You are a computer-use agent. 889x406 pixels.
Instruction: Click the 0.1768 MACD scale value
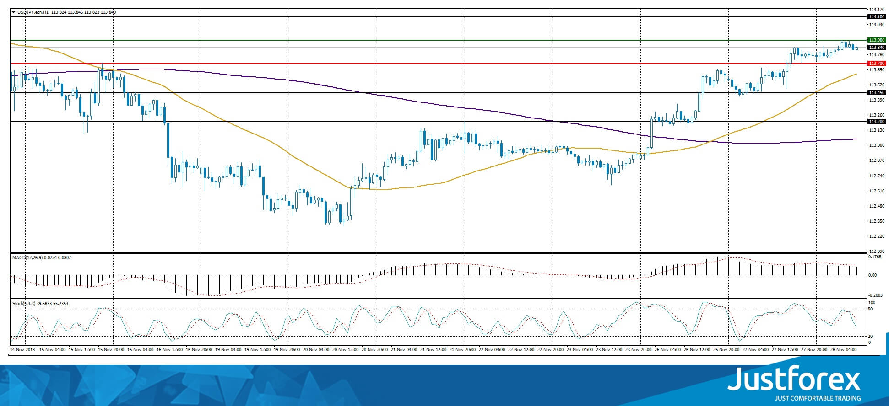pos(875,257)
